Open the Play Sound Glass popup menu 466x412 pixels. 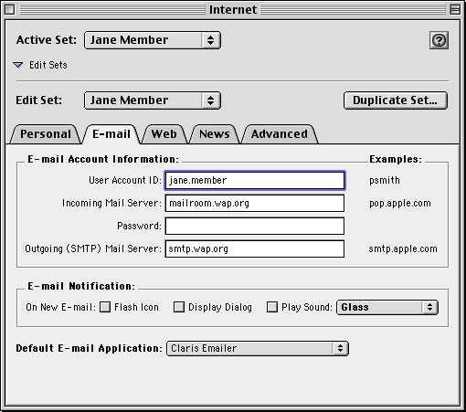[387, 307]
